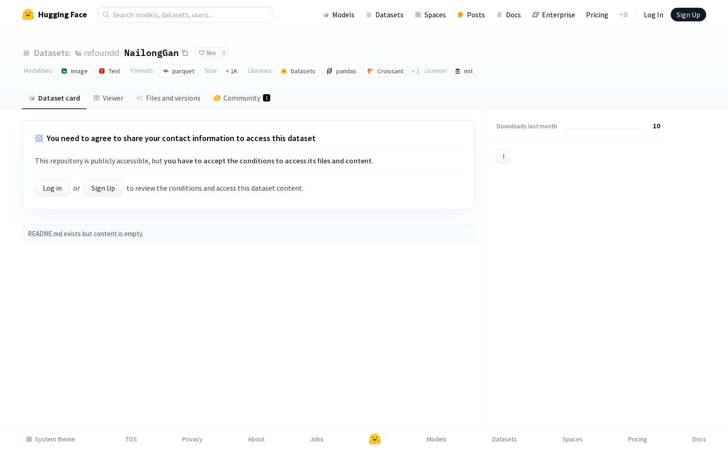Switch to the Viewer tab
728x455 pixels.
pos(108,98)
